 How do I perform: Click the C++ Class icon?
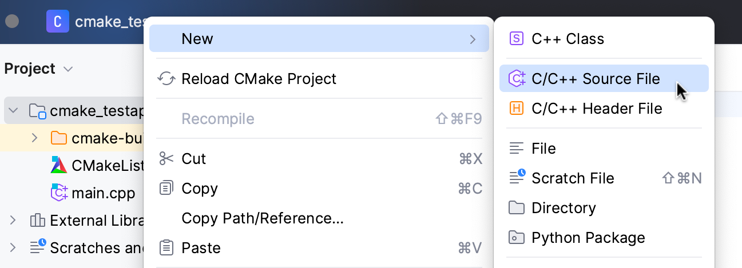[517, 39]
